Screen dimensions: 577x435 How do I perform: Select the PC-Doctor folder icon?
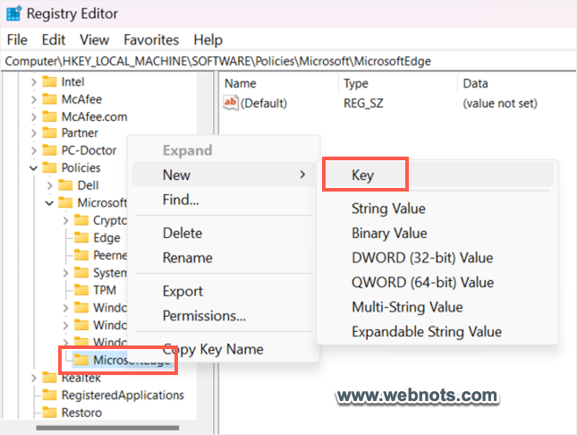49,150
